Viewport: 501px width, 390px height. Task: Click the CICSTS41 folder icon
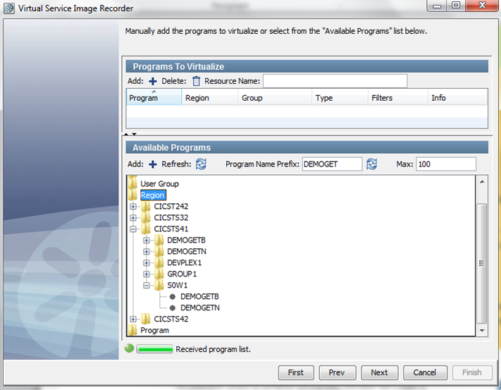click(x=146, y=229)
